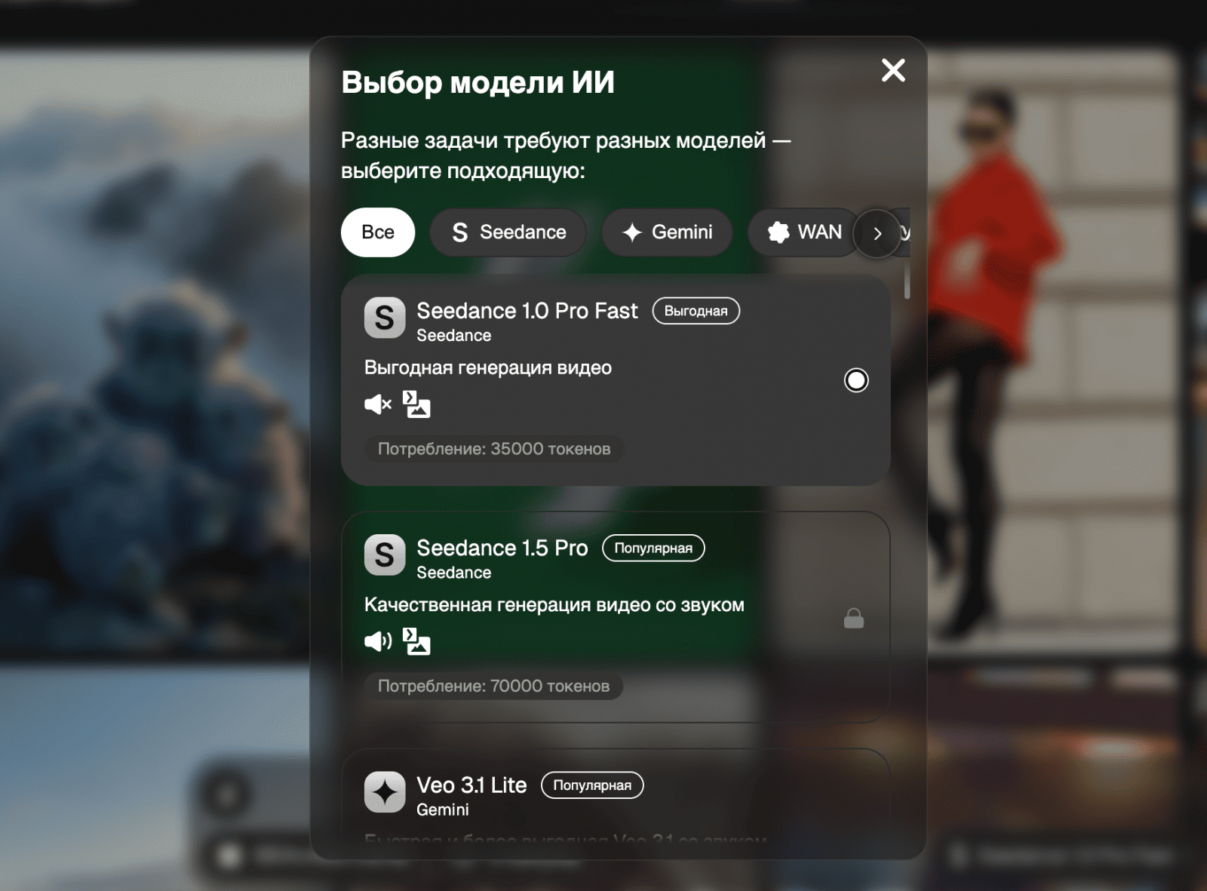
Task: Click "Seedance" provider label under Seedance 1.0 Pro Fast
Action: pos(454,336)
